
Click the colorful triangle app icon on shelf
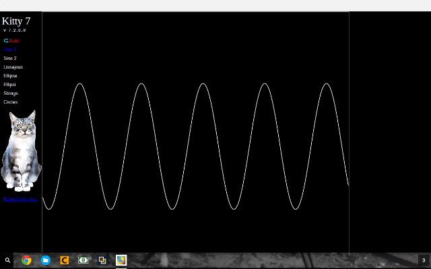click(121, 260)
